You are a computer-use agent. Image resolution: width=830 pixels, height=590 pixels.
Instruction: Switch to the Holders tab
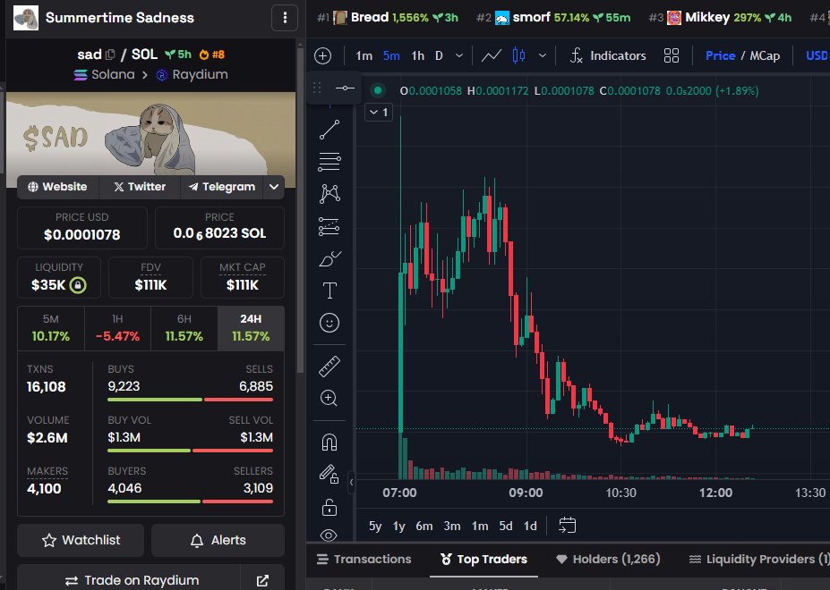tap(608, 560)
